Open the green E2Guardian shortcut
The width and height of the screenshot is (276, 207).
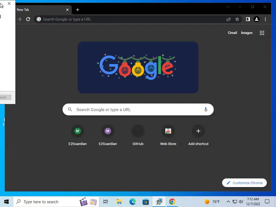[77, 135]
